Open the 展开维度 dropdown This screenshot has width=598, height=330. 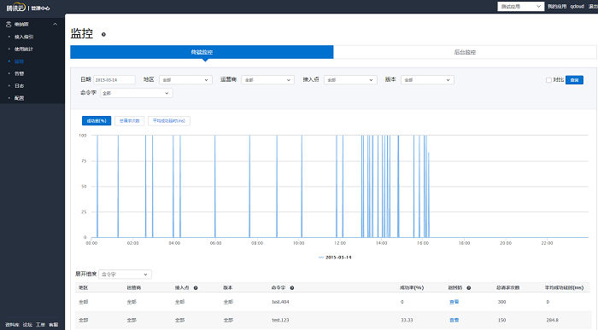[x=125, y=274]
